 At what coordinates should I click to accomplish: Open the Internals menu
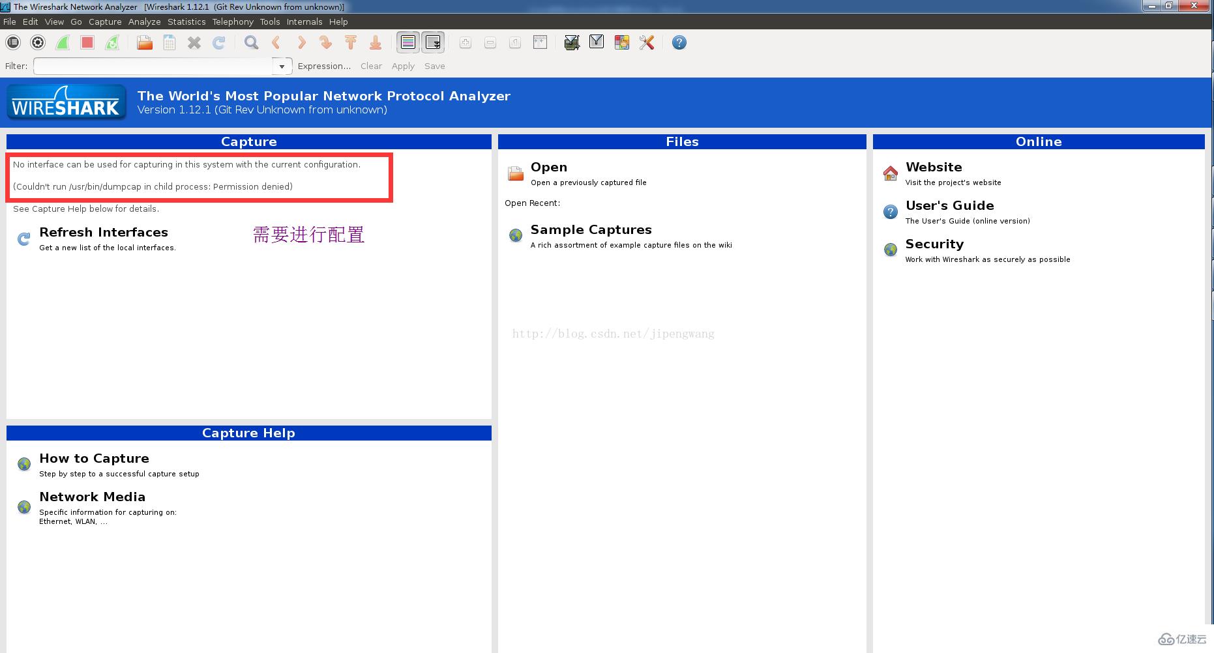point(304,22)
